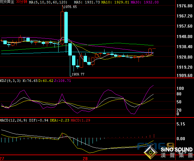The width and height of the screenshot is (194, 161).
Task: Click the 1919.20 price axis label
Action: 184,67
